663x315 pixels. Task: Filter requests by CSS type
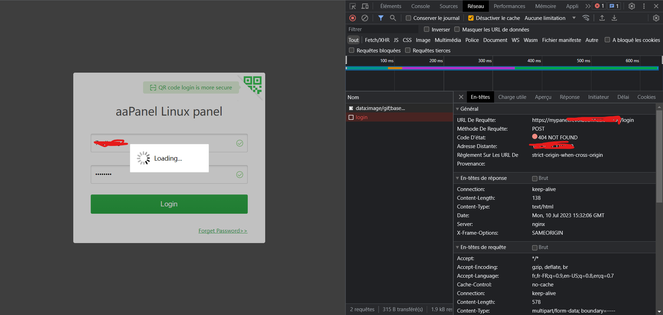tap(407, 40)
